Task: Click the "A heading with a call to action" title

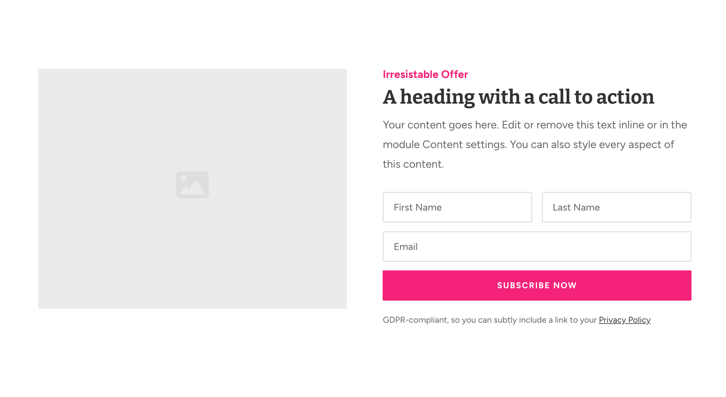Action: (x=518, y=97)
